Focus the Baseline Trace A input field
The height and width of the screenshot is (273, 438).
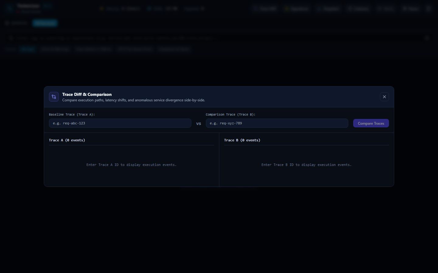click(x=120, y=123)
